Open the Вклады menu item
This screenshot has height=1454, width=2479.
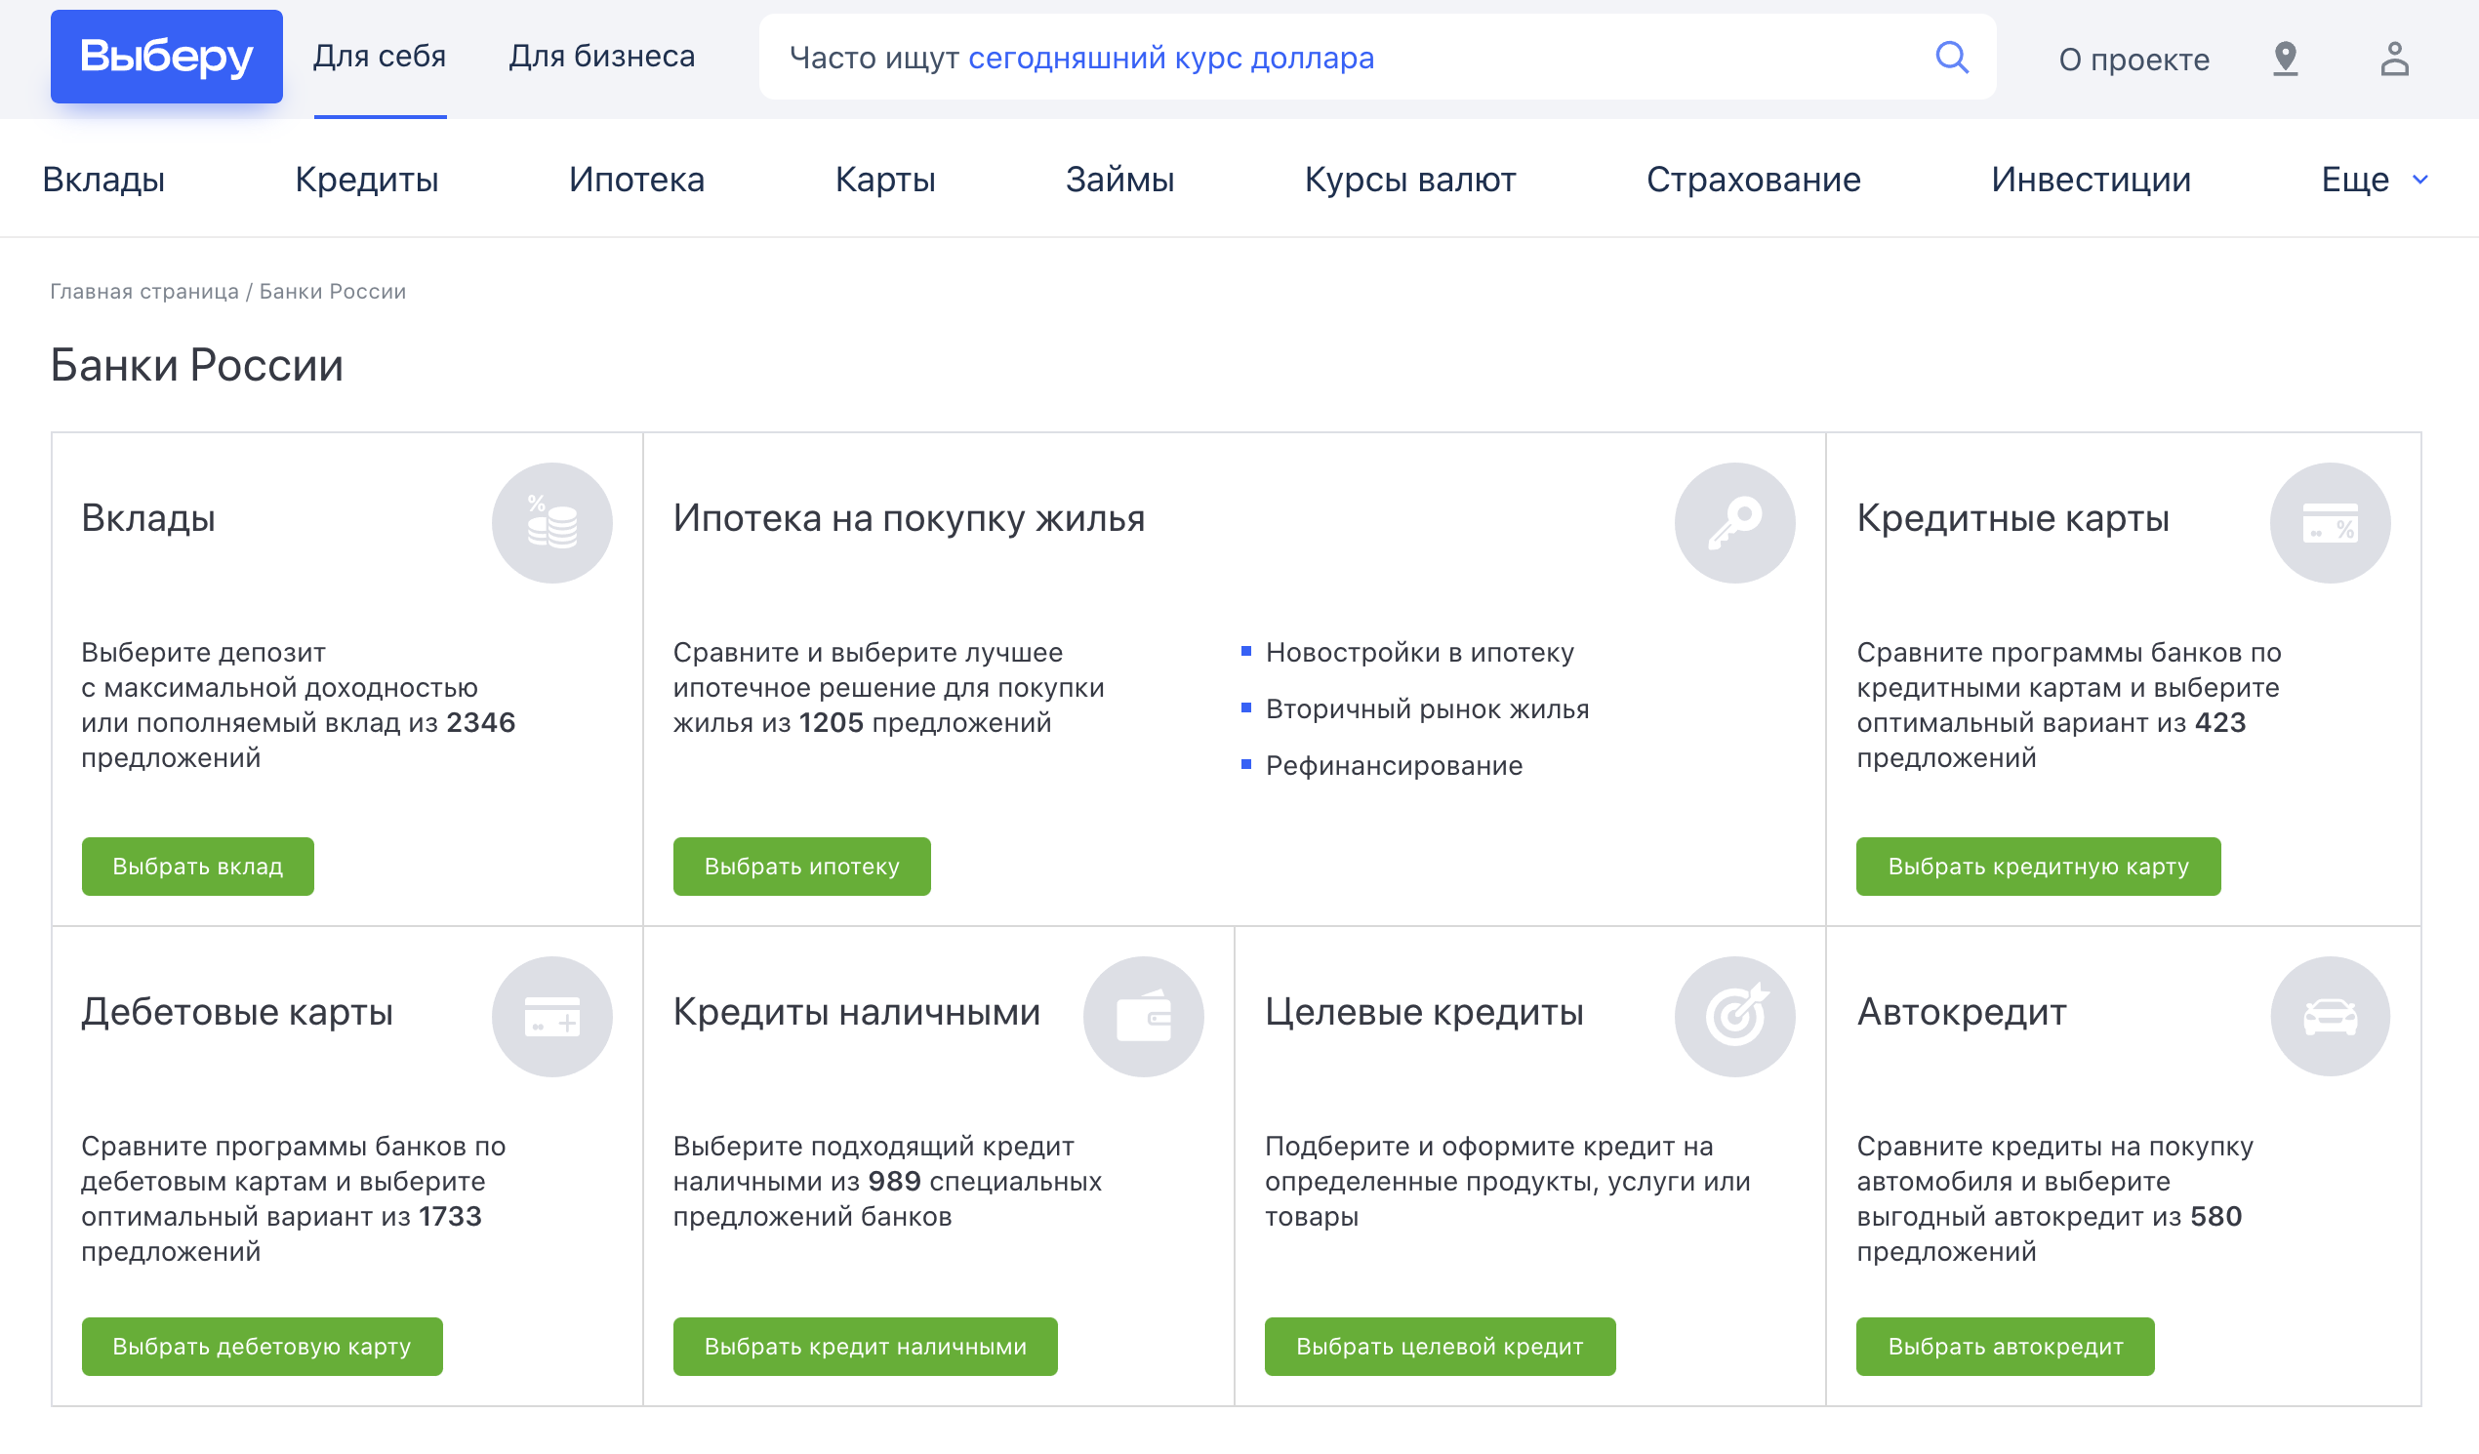[103, 179]
